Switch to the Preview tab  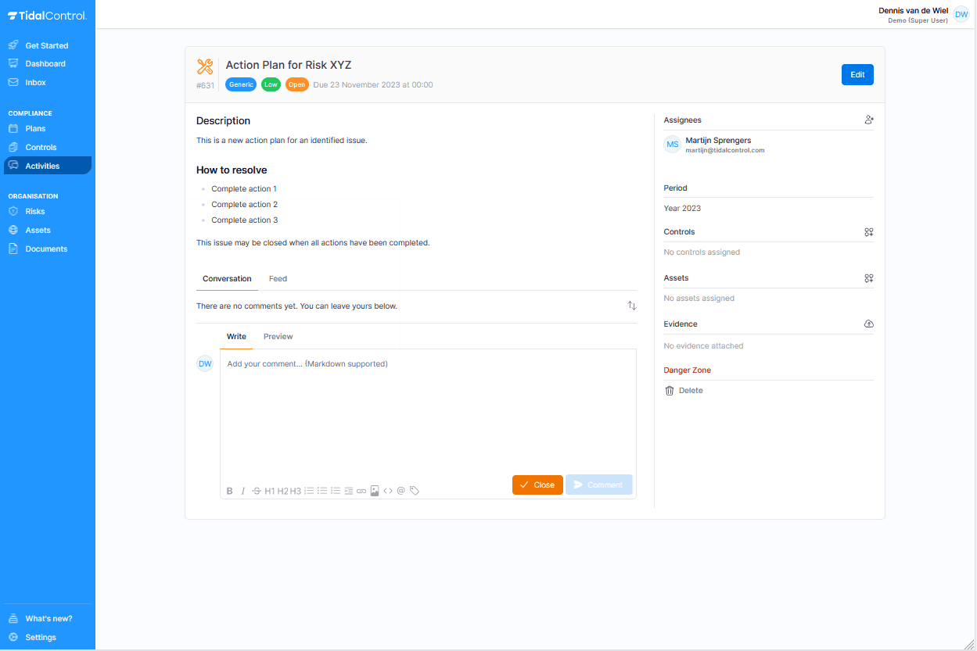(278, 336)
